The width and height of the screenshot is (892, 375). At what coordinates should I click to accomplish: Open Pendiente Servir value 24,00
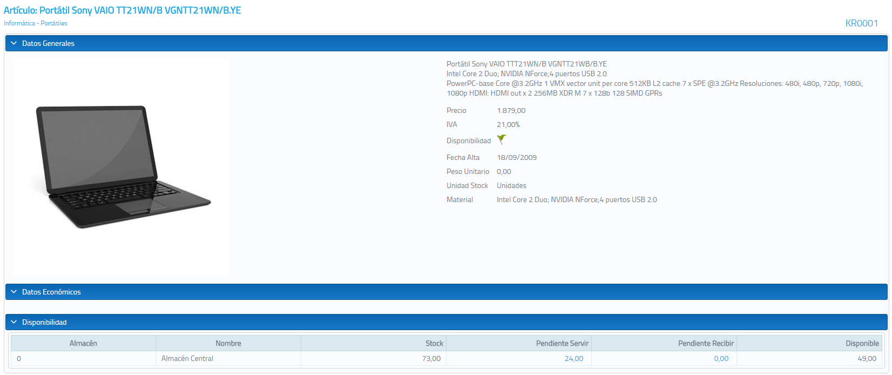(x=573, y=358)
